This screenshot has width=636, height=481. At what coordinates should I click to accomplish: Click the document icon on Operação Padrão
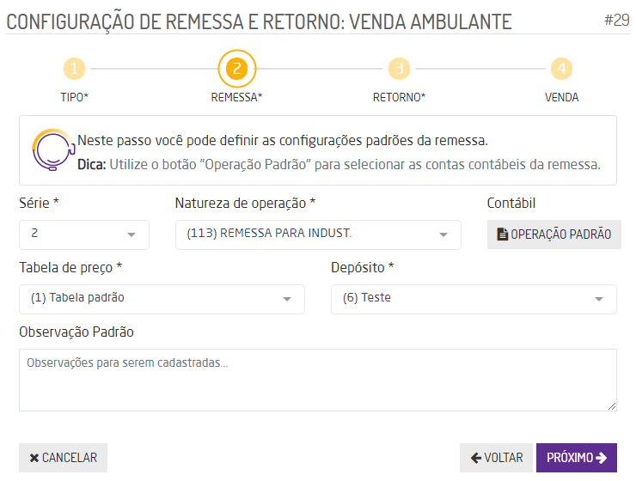pyautogui.click(x=503, y=234)
